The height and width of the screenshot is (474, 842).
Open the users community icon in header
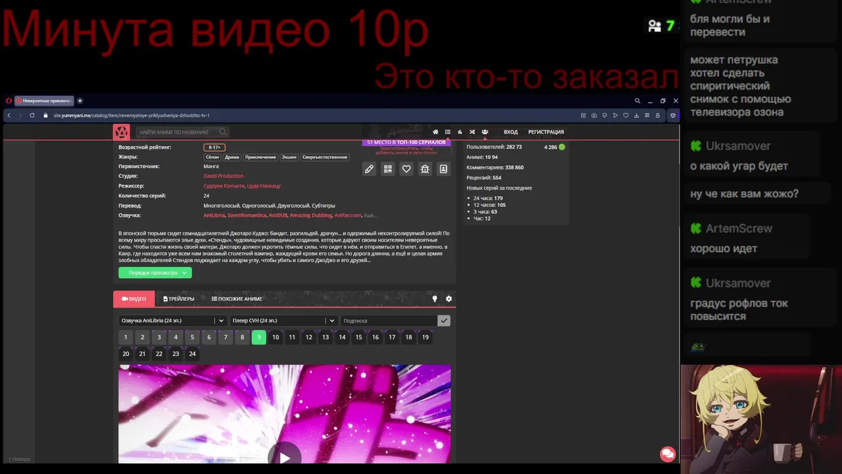[485, 132]
